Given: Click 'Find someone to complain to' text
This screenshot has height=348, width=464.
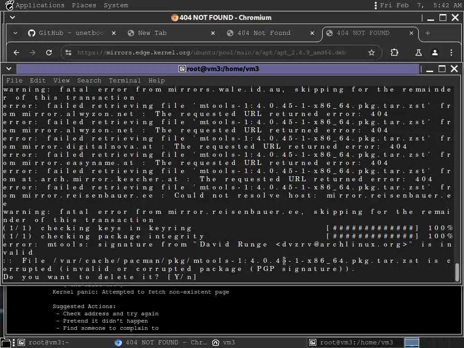Looking at the screenshot, I should click(111, 328).
